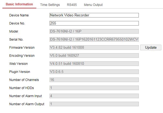Viewport: 163px width, 113px height.
Task: Click the Model read-only field
Action: coord(94,31)
